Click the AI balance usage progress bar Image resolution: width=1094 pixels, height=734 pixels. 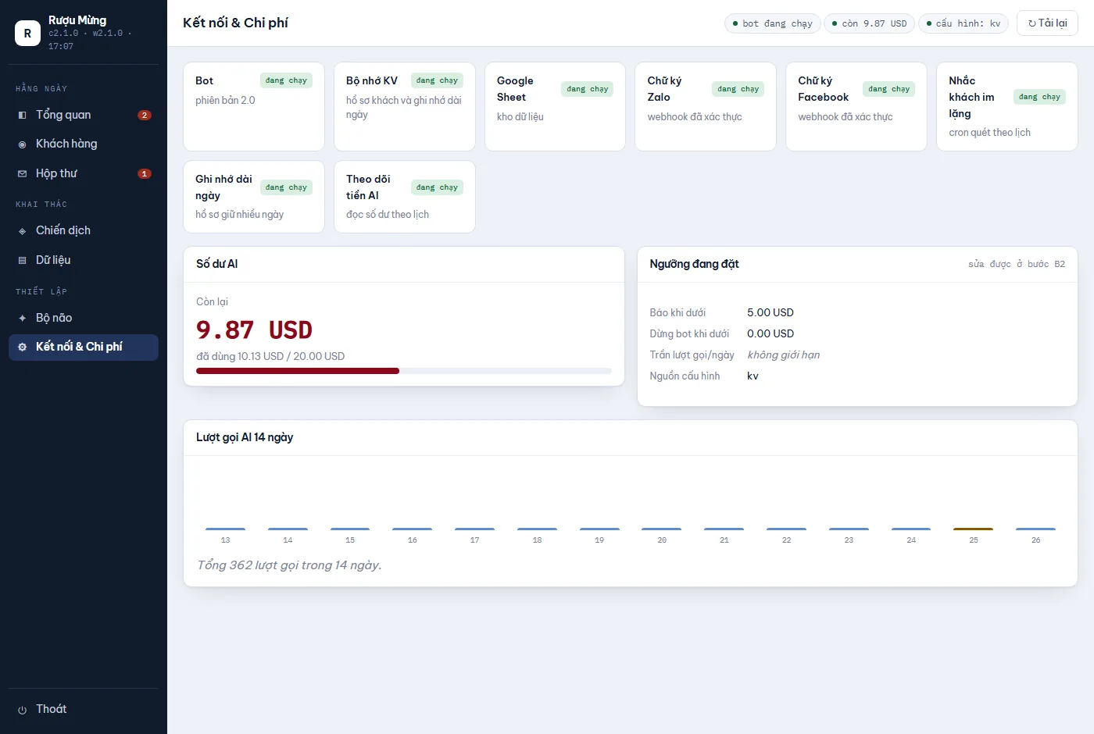coord(404,371)
